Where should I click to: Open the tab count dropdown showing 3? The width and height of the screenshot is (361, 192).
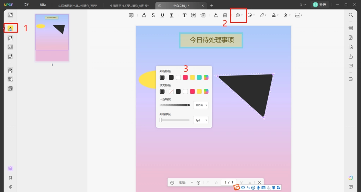coord(303,5)
